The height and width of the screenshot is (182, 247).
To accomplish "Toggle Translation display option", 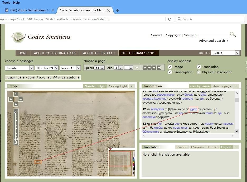I will pos(199,67).
